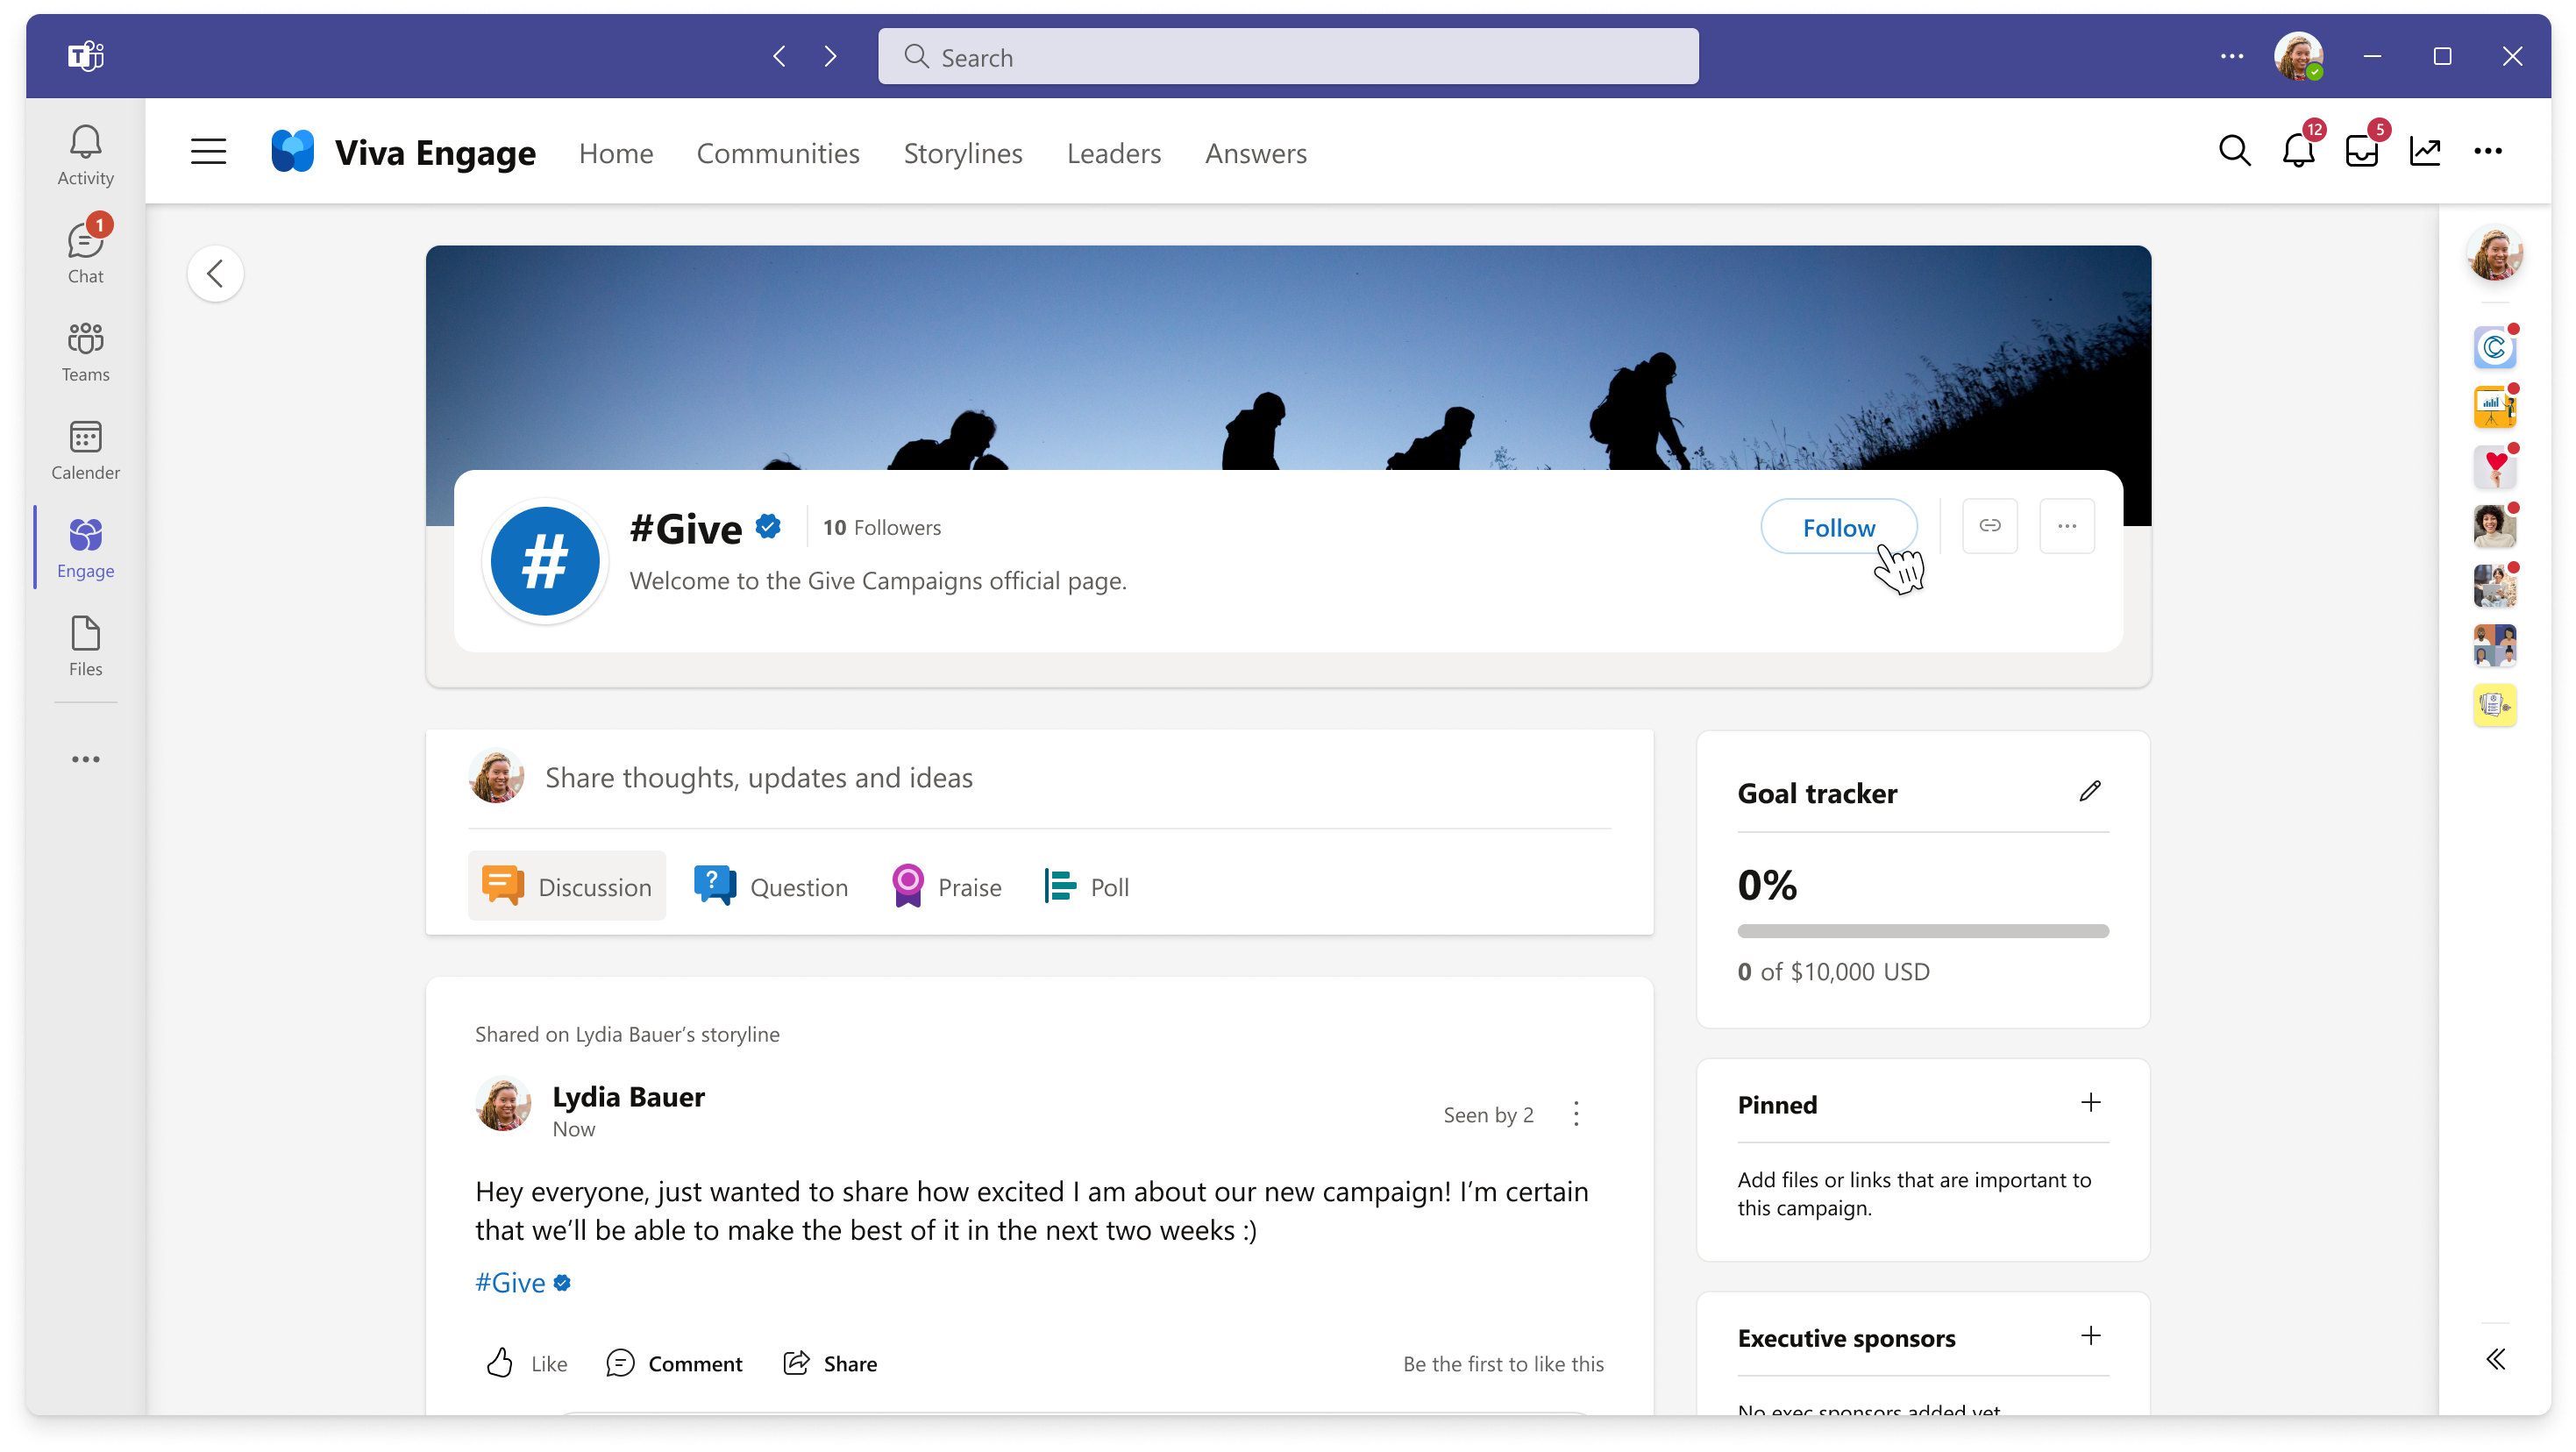Click Follow button for #Give campaign
The image size is (2576, 1452).
coord(1840,525)
